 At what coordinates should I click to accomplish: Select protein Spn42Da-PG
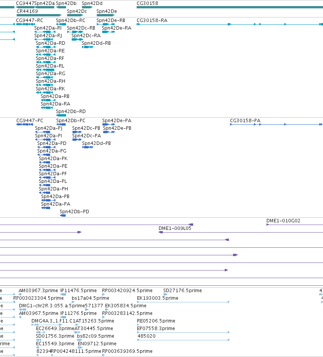[52, 151]
